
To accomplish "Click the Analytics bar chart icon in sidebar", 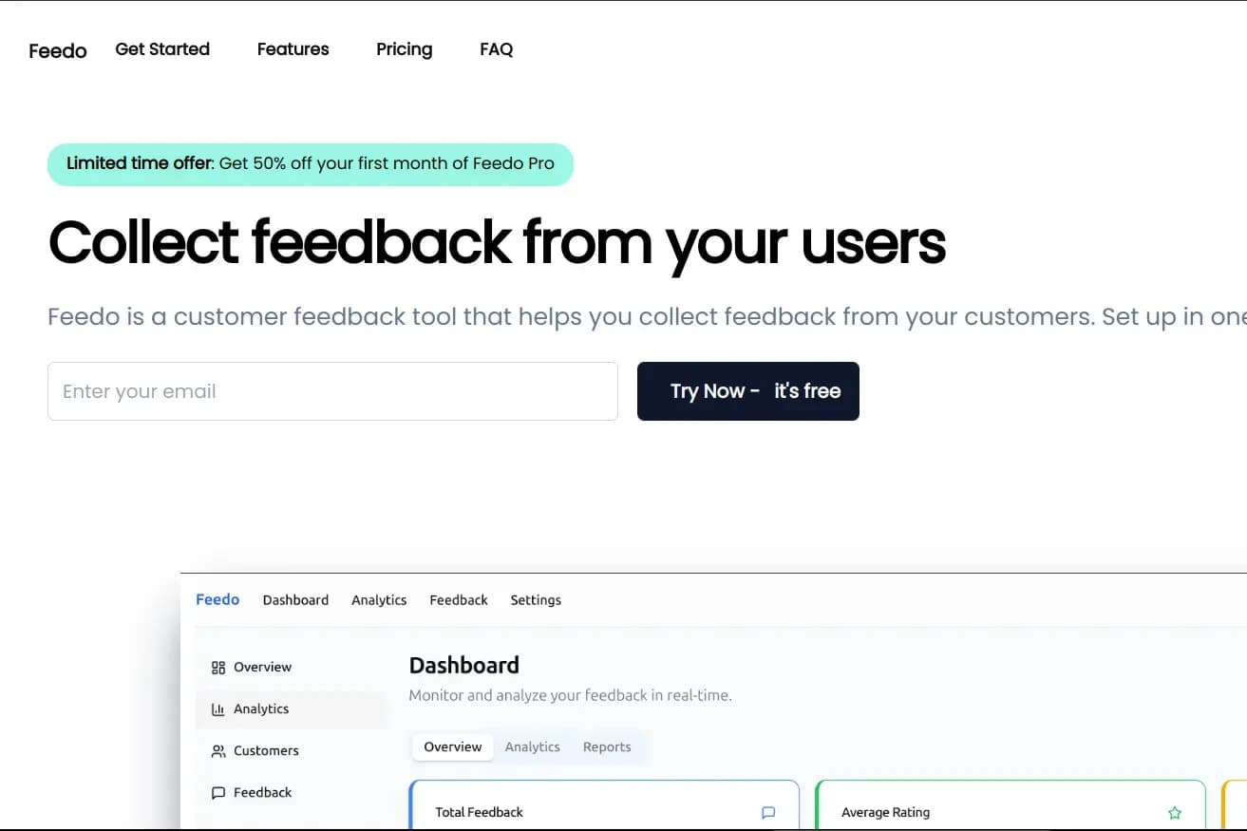I will pyautogui.click(x=218, y=709).
